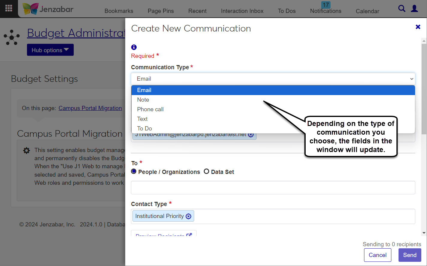Close the Create New Communication panel
427x266 pixels.
point(418,27)
